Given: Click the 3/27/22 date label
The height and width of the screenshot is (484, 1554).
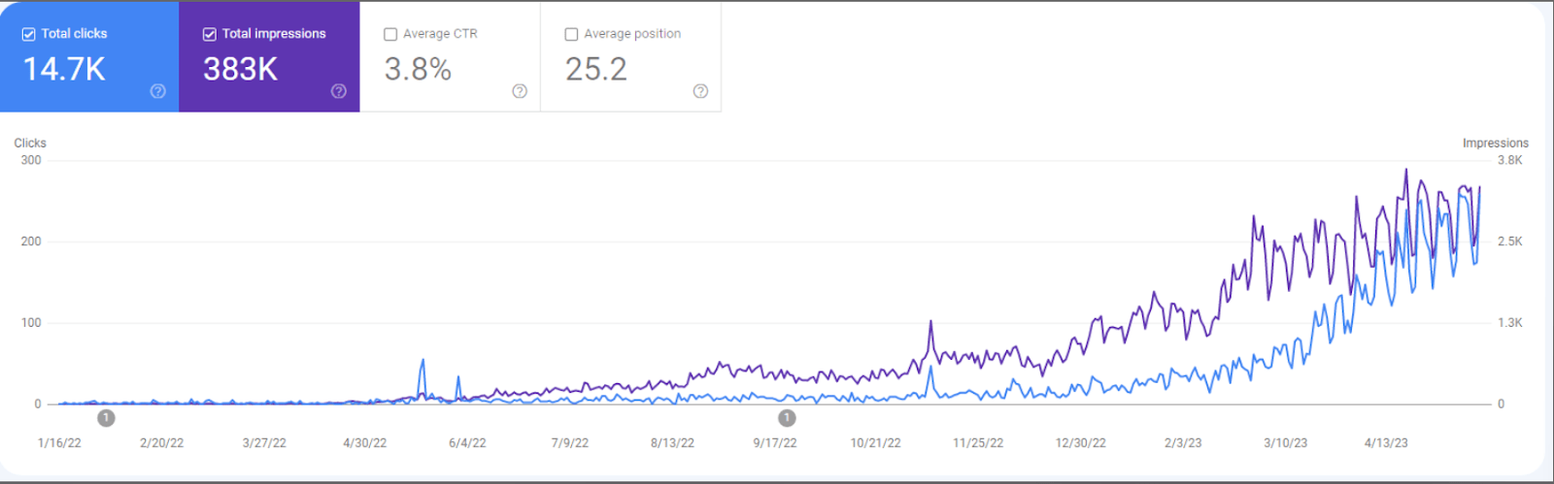Looking at the screenshot, I should tap(264, 443).
